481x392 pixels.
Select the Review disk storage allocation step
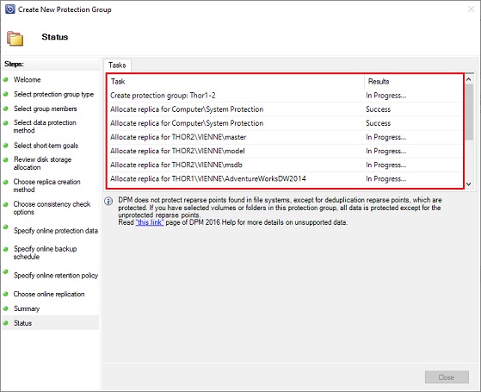point(42,164)
